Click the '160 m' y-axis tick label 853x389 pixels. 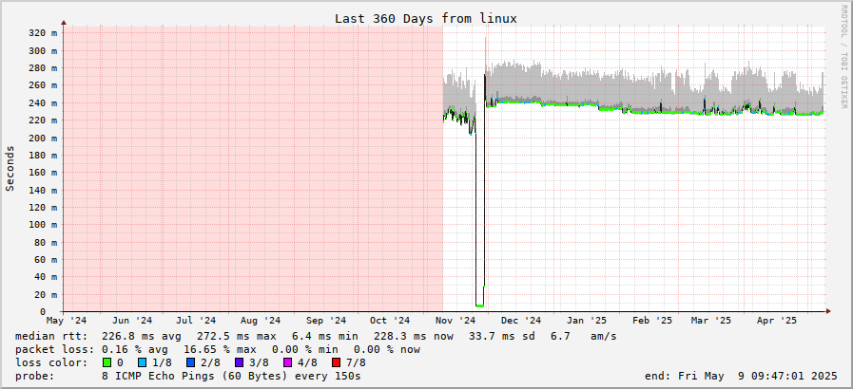[43, 173]
